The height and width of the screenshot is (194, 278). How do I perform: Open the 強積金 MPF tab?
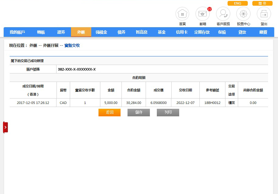point(101,32)
